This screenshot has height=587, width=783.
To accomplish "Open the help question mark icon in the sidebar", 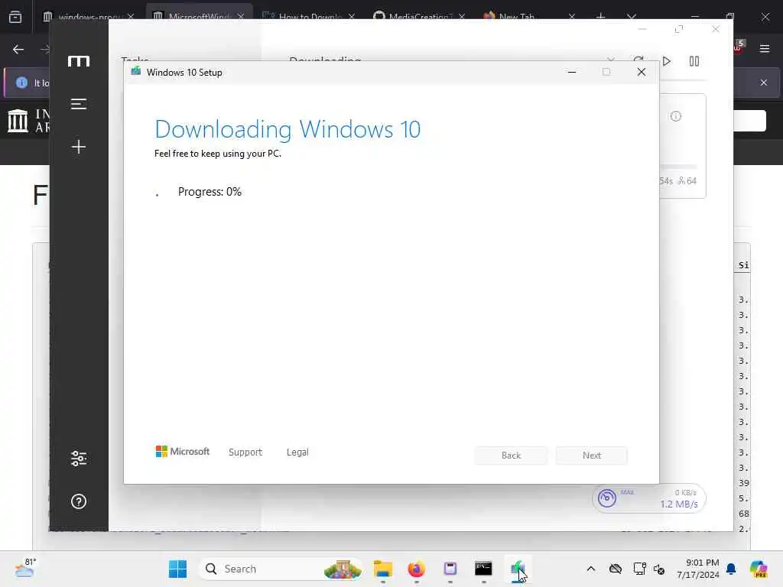I will (79, 501).
